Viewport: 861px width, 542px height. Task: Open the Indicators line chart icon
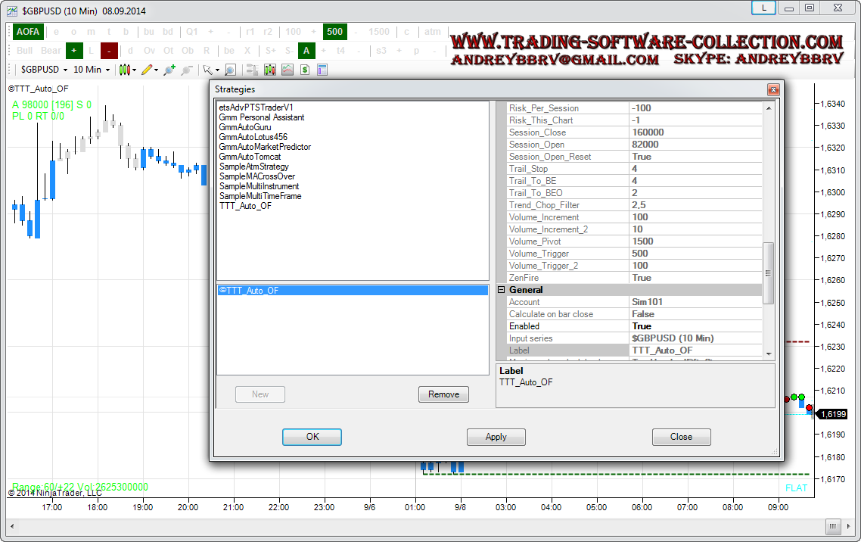click(288, 70)
